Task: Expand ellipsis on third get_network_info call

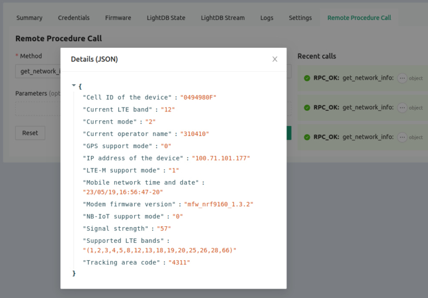Action: [x=402, y=137]
